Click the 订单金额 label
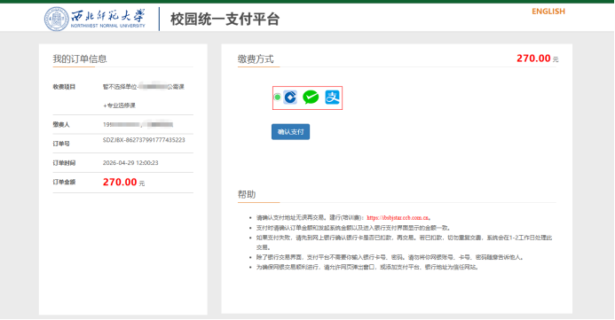The width and height of the screenshot is (615, 320). [x=64, y=182]
